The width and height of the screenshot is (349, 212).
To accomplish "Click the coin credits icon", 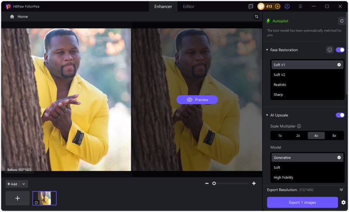I will (261, 7).
